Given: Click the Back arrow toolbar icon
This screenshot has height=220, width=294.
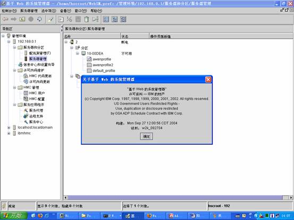Looking at the screenshot, I should [x=5, y=19].
